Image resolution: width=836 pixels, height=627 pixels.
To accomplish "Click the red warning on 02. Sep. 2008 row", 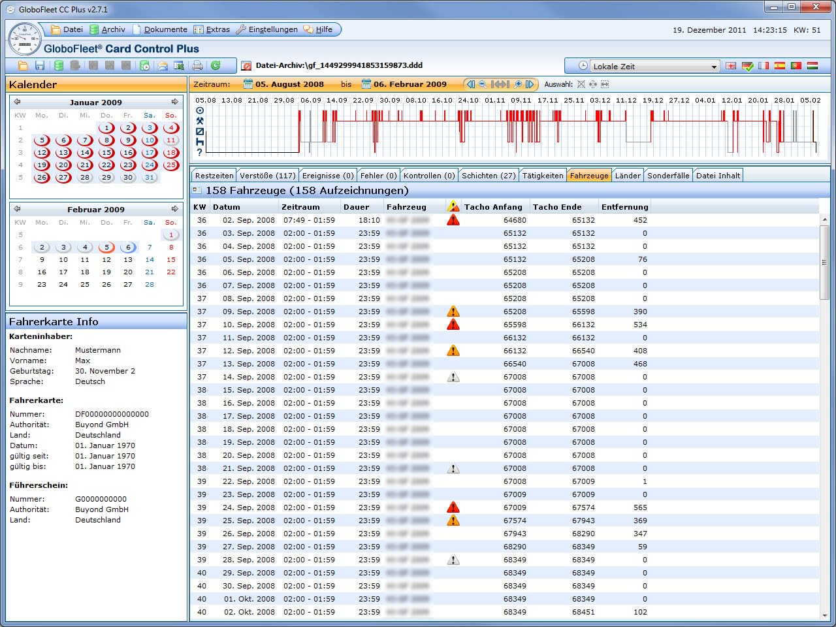I will click(453, 220).
